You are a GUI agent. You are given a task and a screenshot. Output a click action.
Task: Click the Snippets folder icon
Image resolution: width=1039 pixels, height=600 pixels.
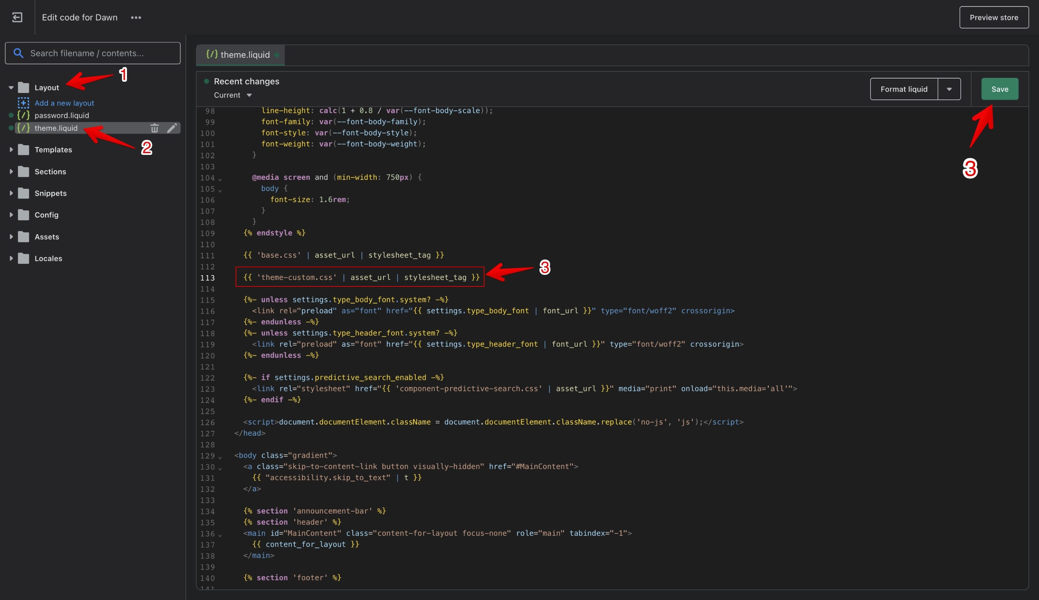(24, 193)
